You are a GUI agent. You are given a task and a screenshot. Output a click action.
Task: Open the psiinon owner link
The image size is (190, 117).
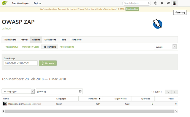[x=6, y=28]
